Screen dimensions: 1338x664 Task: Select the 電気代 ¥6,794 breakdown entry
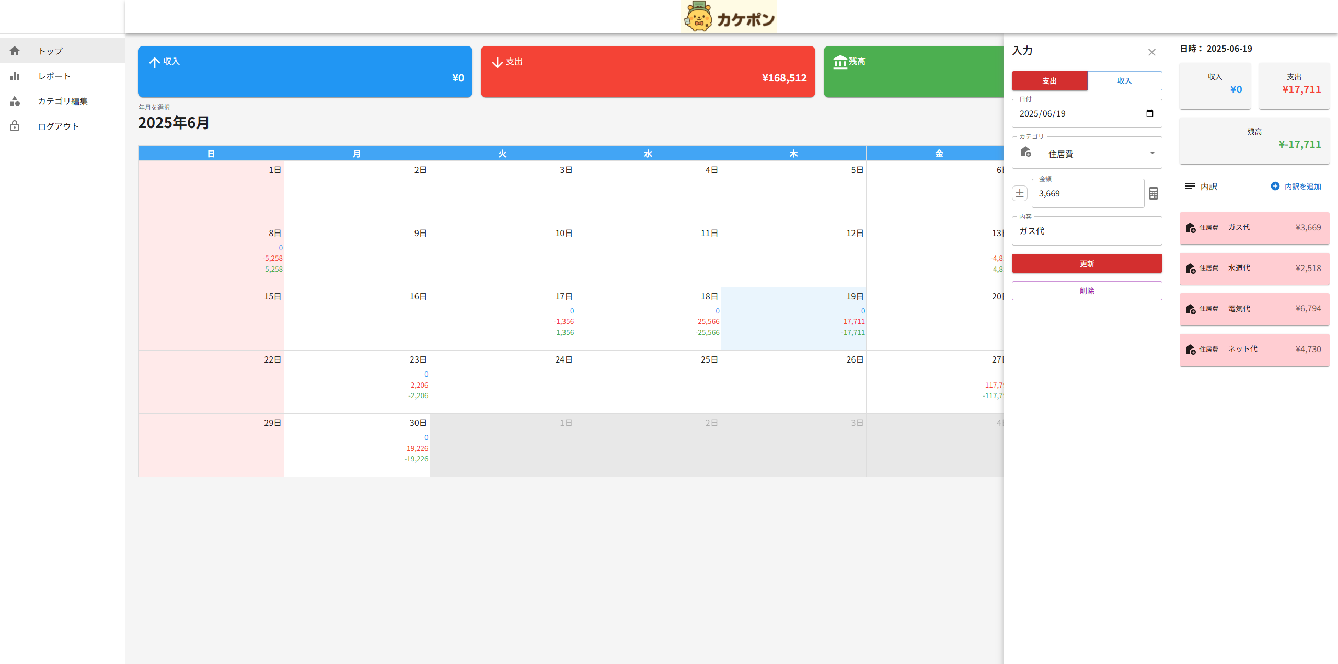point(1254,309)
